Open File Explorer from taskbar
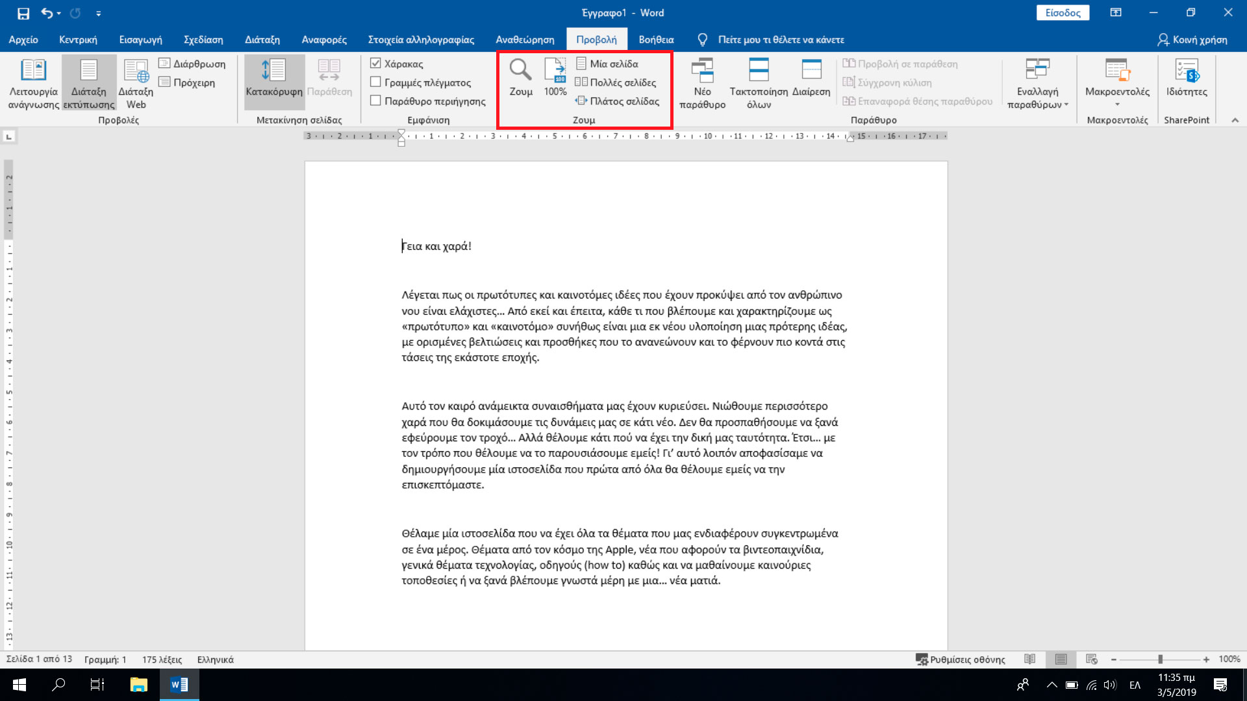 point(139,685)
